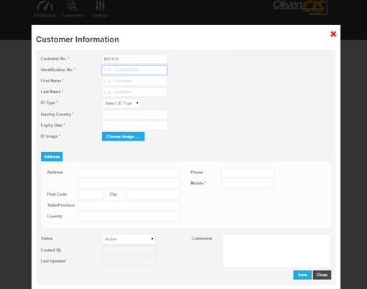Open the Status dropdown showing Active

(129, 239)
